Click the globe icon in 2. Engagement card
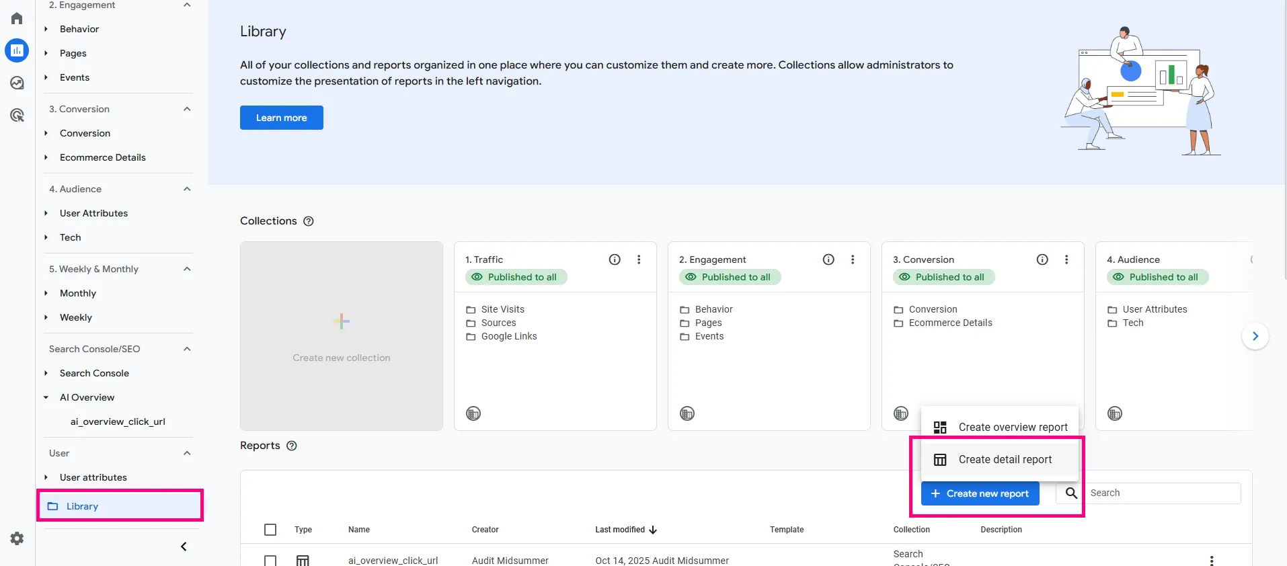 tap(687, 413)
